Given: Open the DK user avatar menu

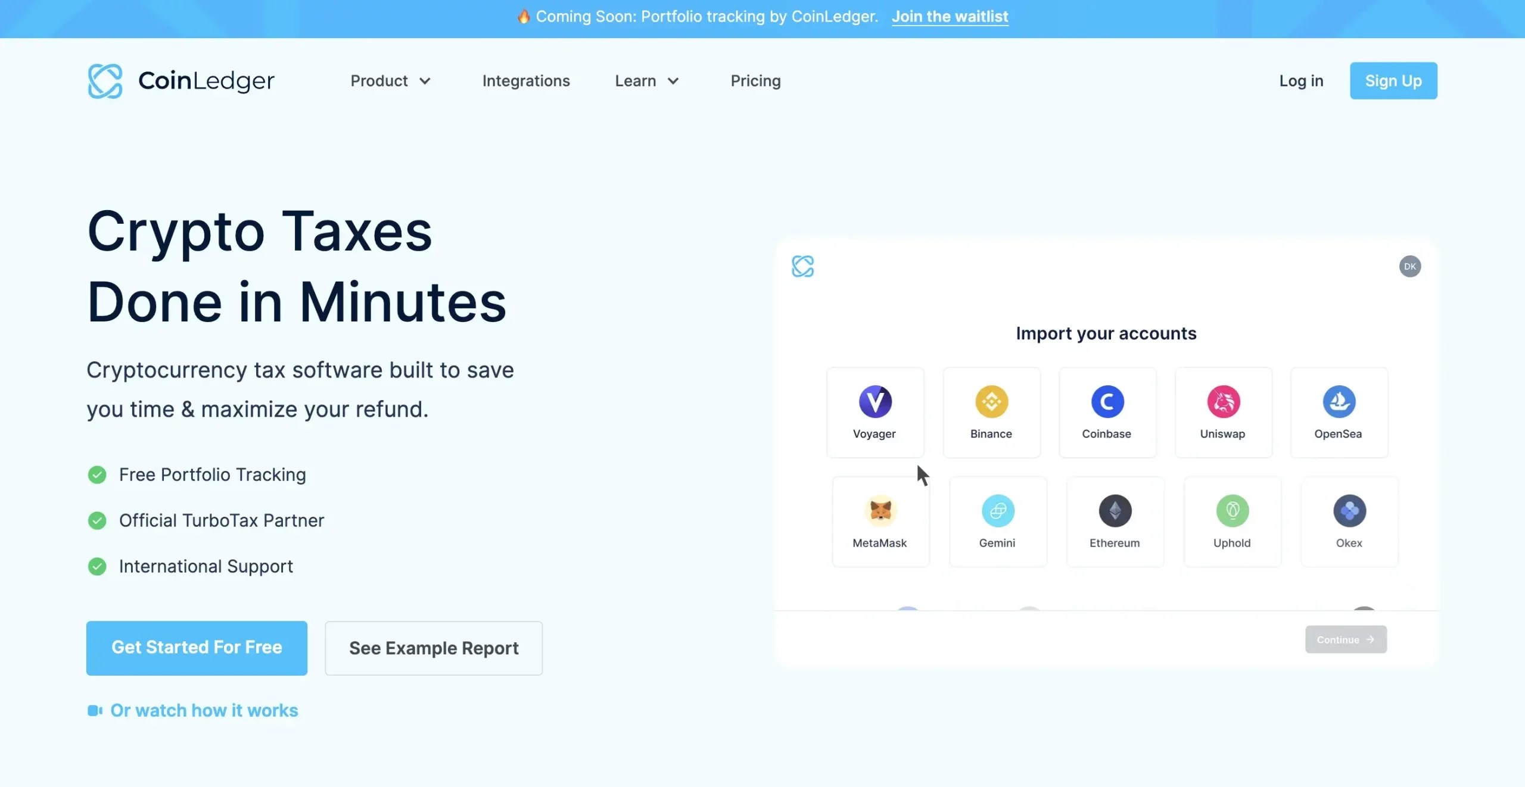Looking at the screenshot, I should tap(1409, 266).
